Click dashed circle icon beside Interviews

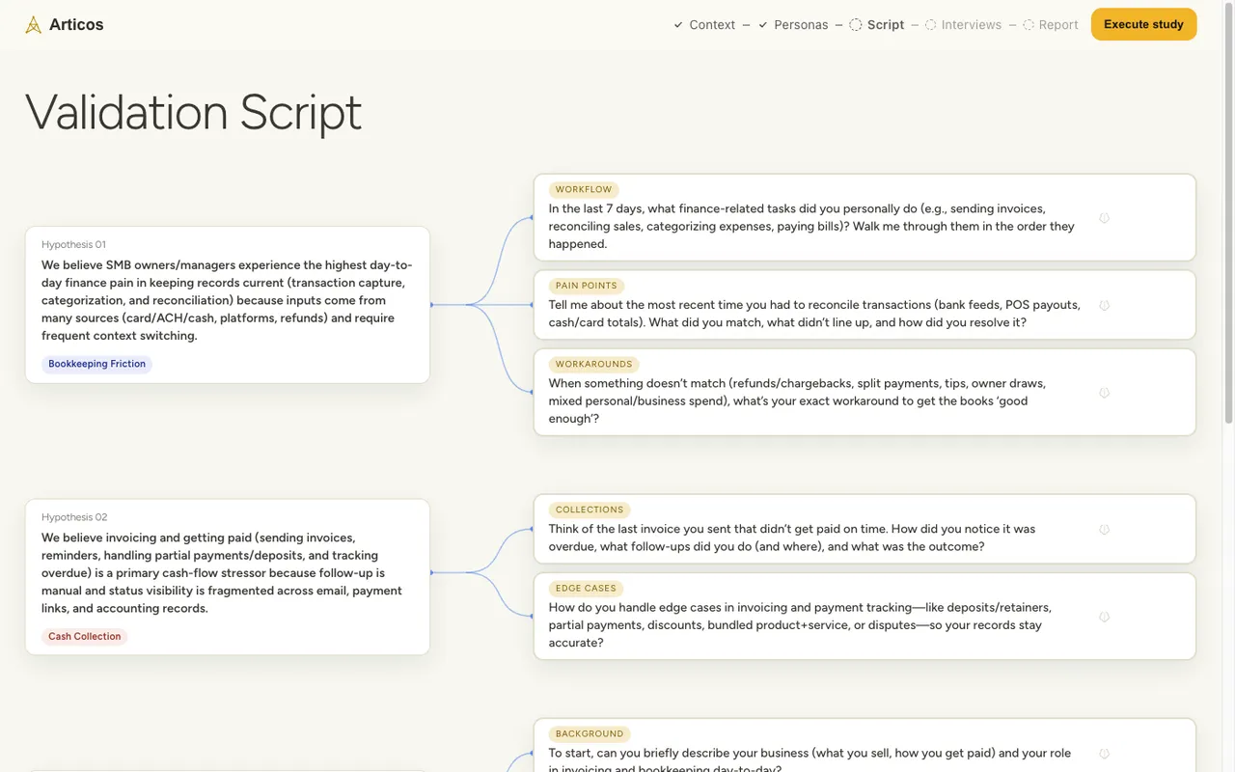tap(931, 25)
